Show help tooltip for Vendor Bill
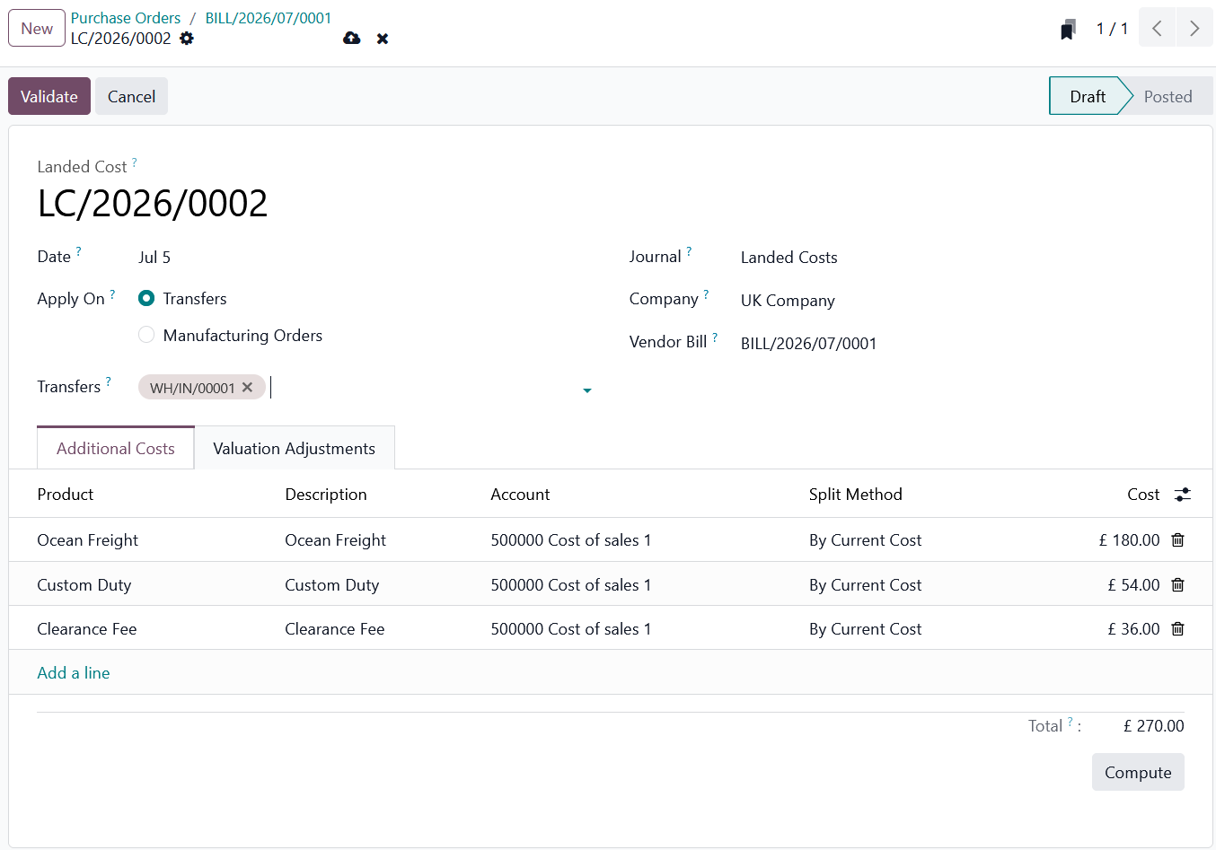Viewport: 1216px width, 850px height. coord(715,337)
